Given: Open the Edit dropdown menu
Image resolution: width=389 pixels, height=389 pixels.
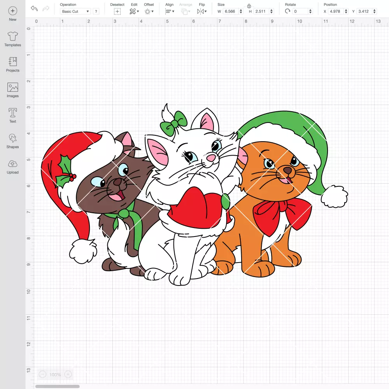Looking at the screenshot, I should 134,11.
